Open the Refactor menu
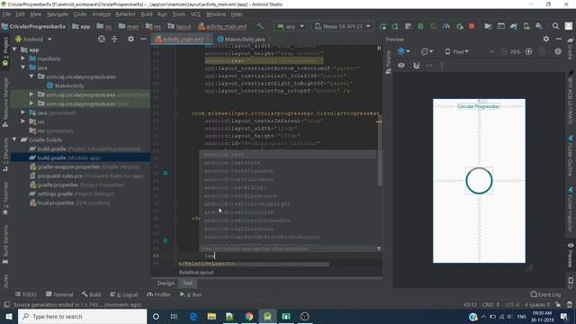 point(125,14)
